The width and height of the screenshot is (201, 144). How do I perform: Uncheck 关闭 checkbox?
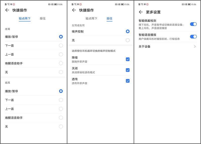click(x=128, y=70)
